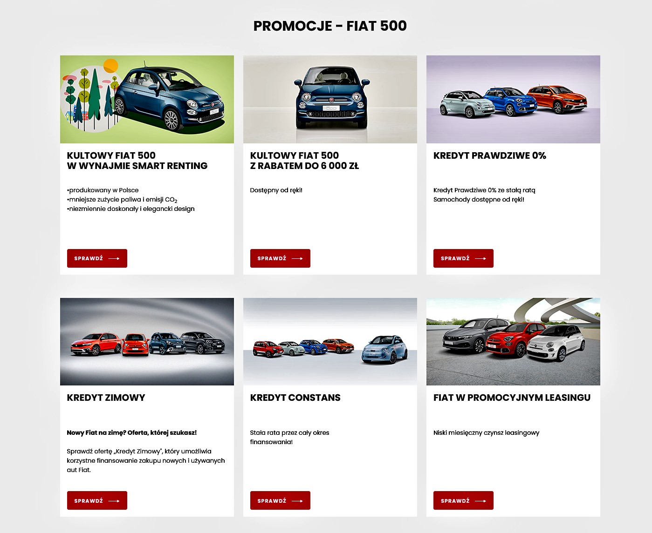Open the front-view blue Fiat 500 image

pos(330,99)
